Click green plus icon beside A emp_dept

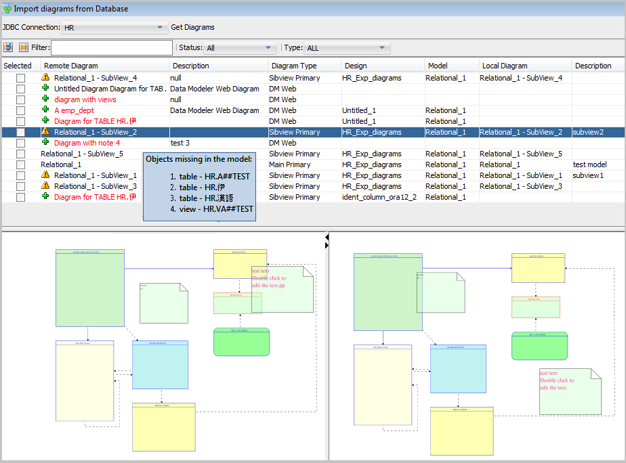point(45,110)
